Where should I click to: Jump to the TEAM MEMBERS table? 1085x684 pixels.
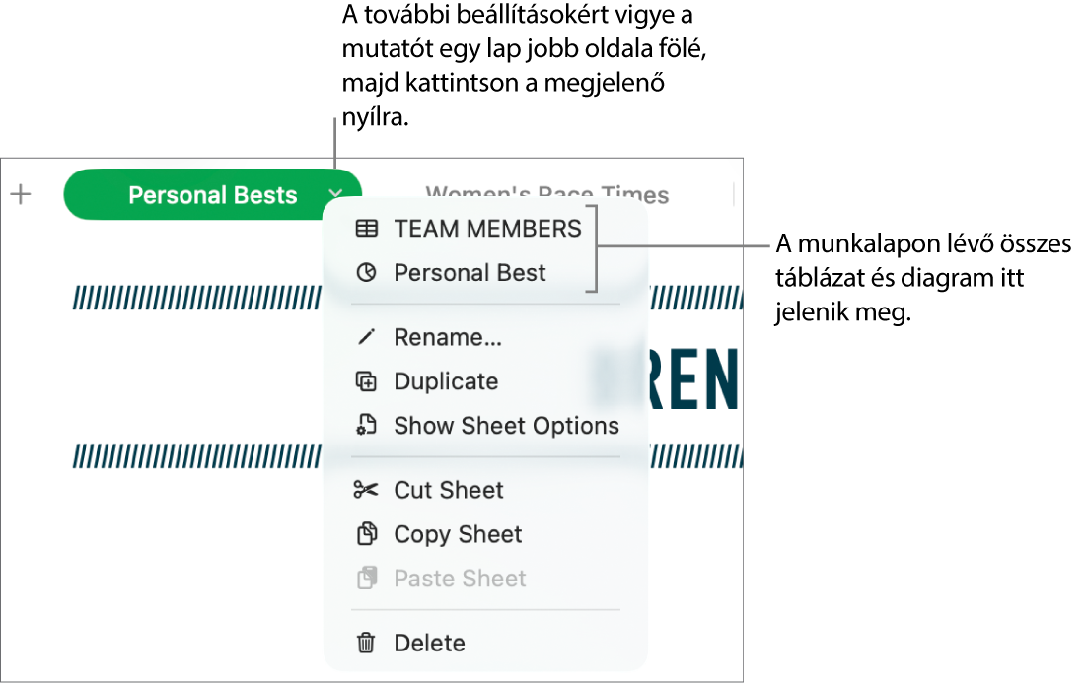(488, 229)
